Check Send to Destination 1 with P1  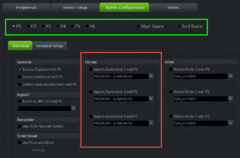pyautogui.click(x=91, y=69)
